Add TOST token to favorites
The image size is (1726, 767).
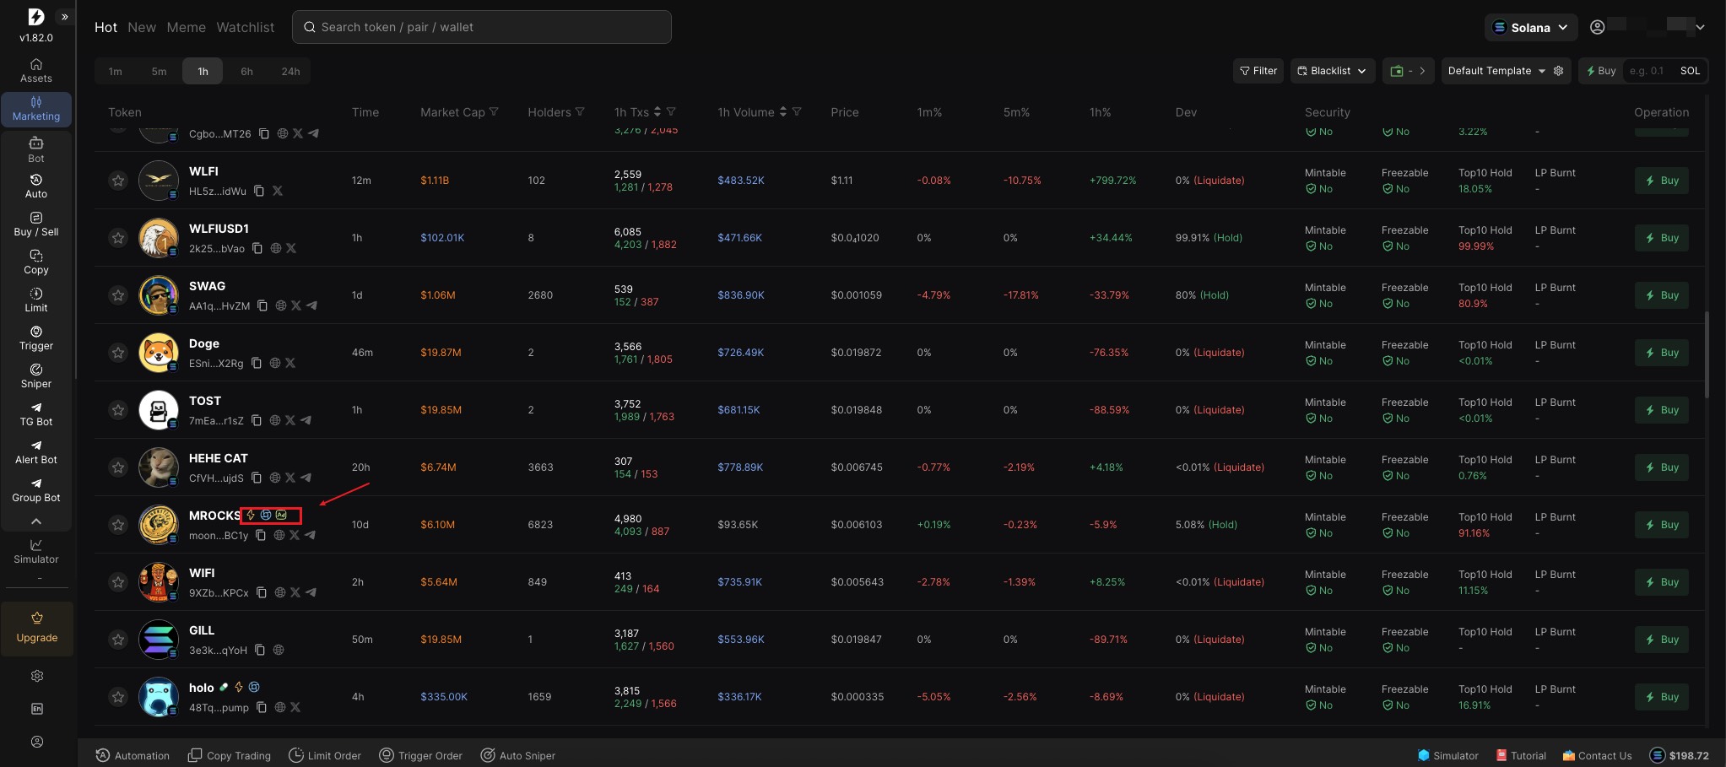point(118,410)
